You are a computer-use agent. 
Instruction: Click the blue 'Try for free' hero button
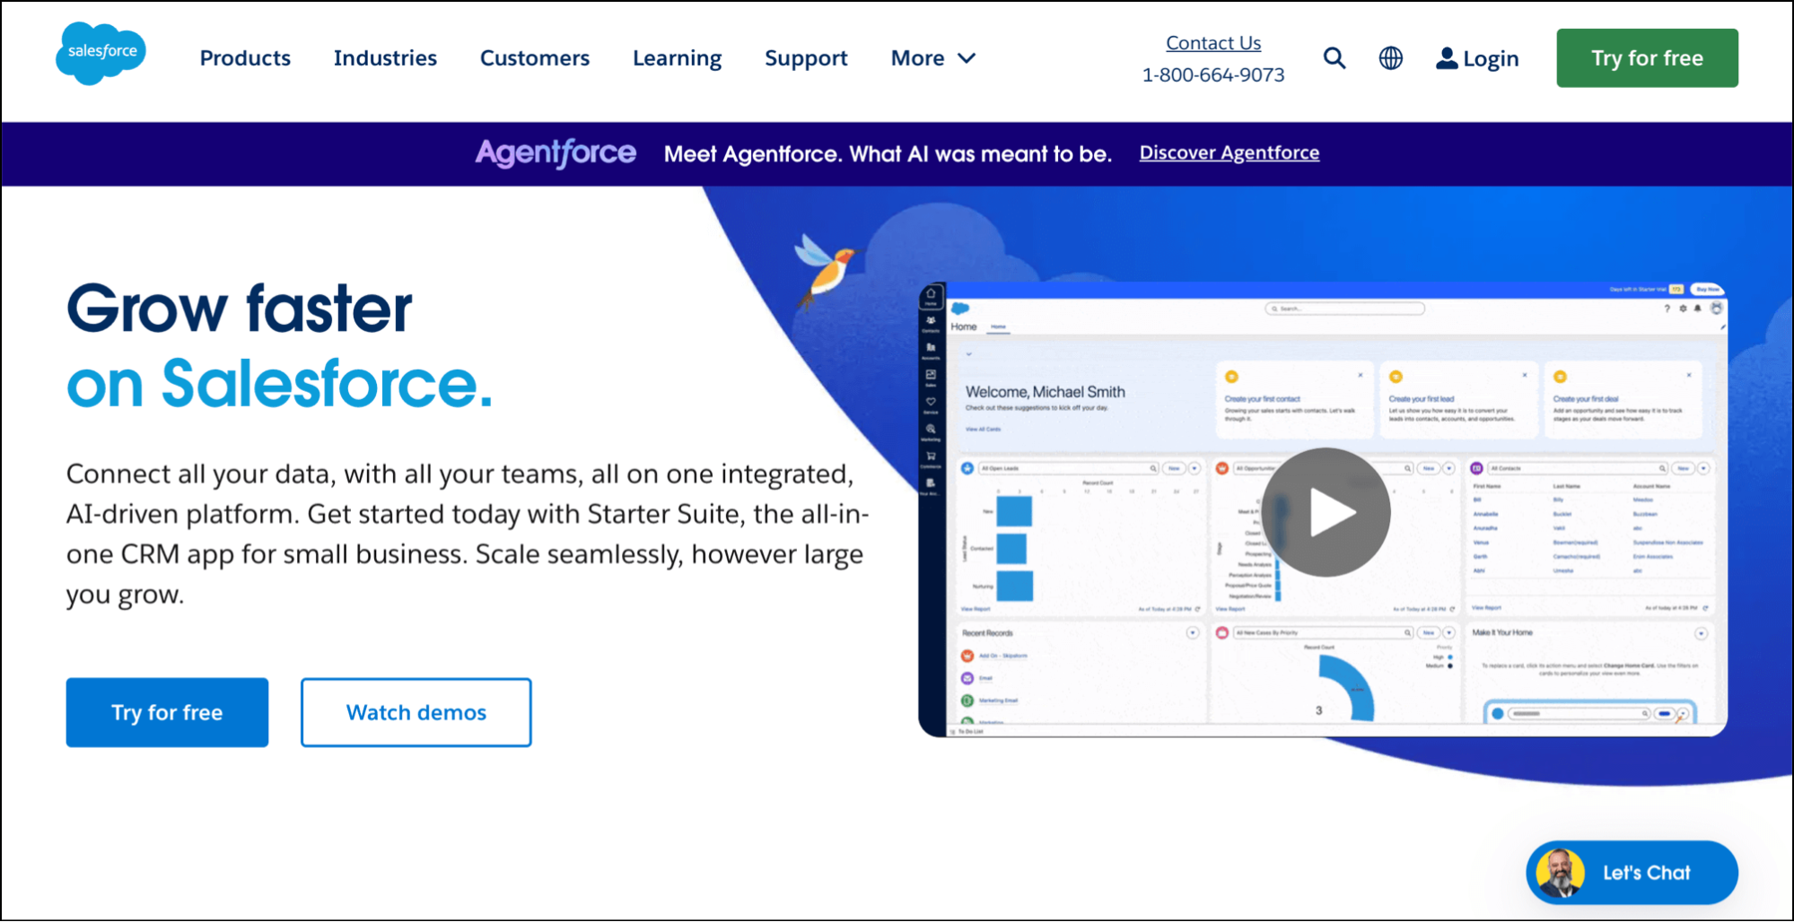(167, 712)
